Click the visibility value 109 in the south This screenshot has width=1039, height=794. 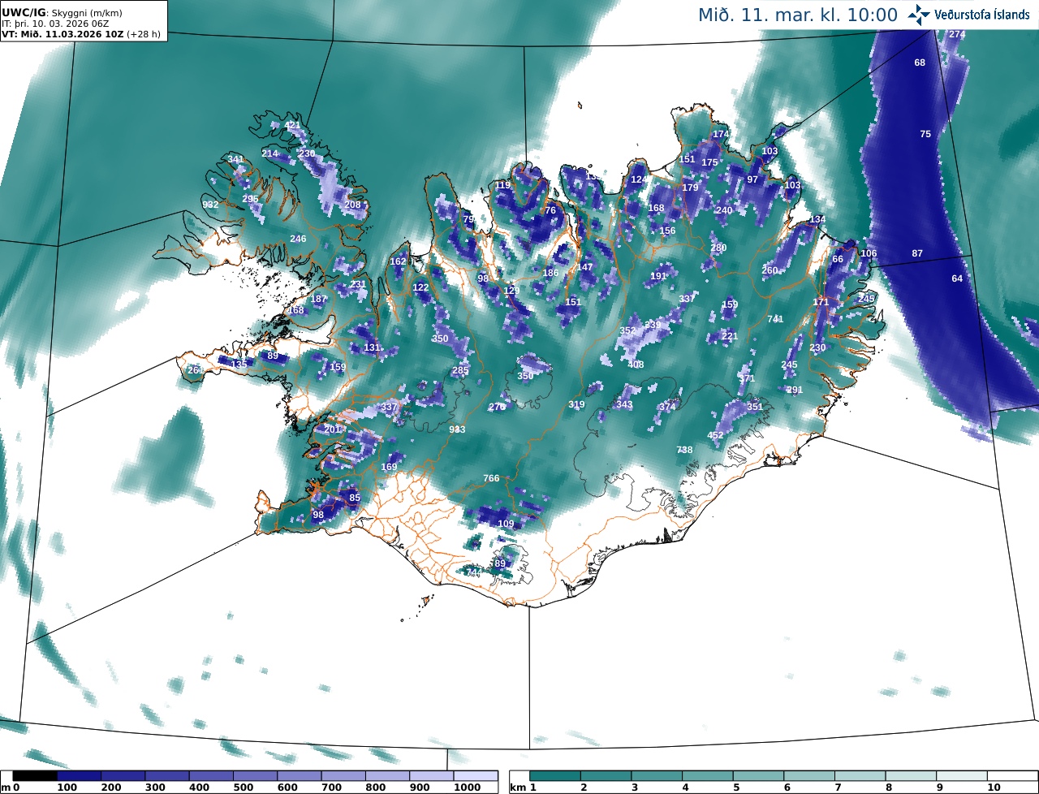pos(506,524)
